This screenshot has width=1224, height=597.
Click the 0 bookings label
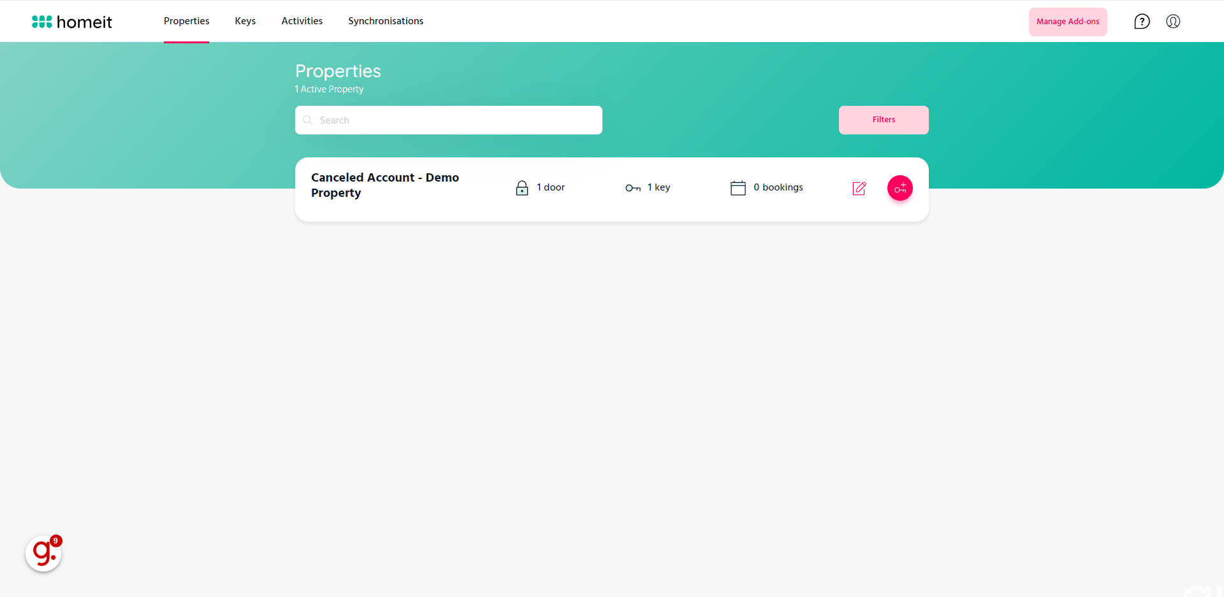(x=778, y=187)
